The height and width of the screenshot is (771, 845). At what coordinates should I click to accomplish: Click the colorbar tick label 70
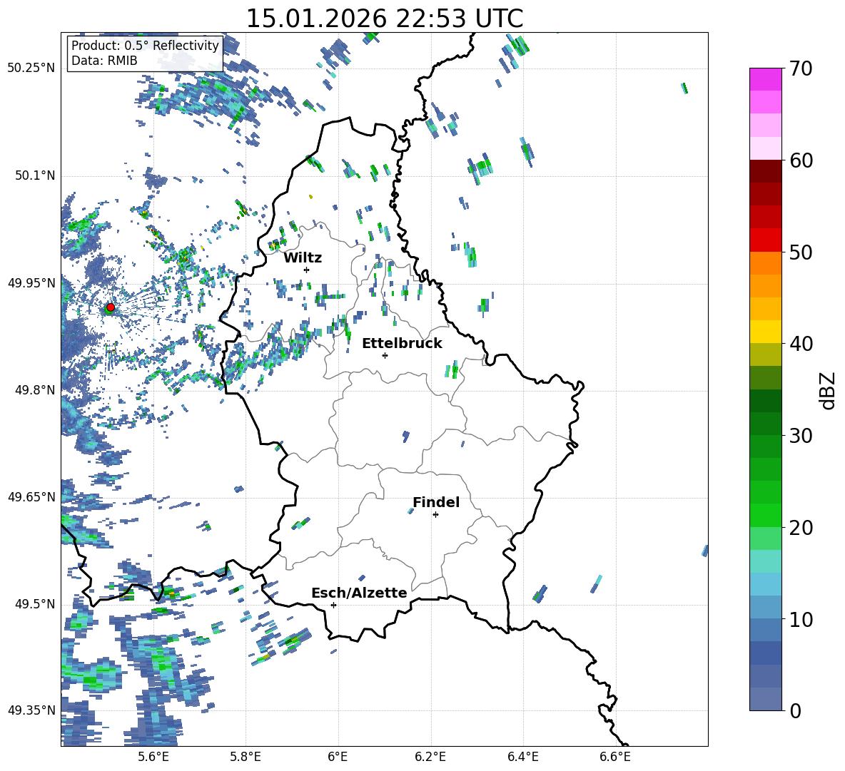point(801,69)
